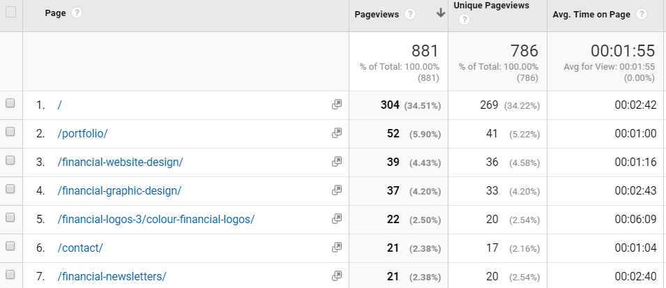
Task: Select the 00:01:16 time cell
Action: point(635,162)
